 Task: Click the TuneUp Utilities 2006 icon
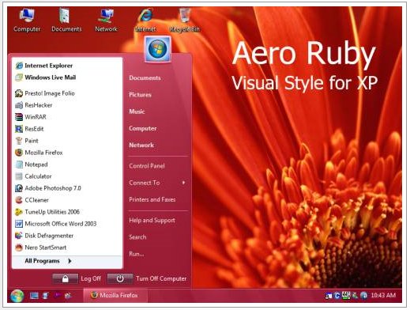(19, 212)
